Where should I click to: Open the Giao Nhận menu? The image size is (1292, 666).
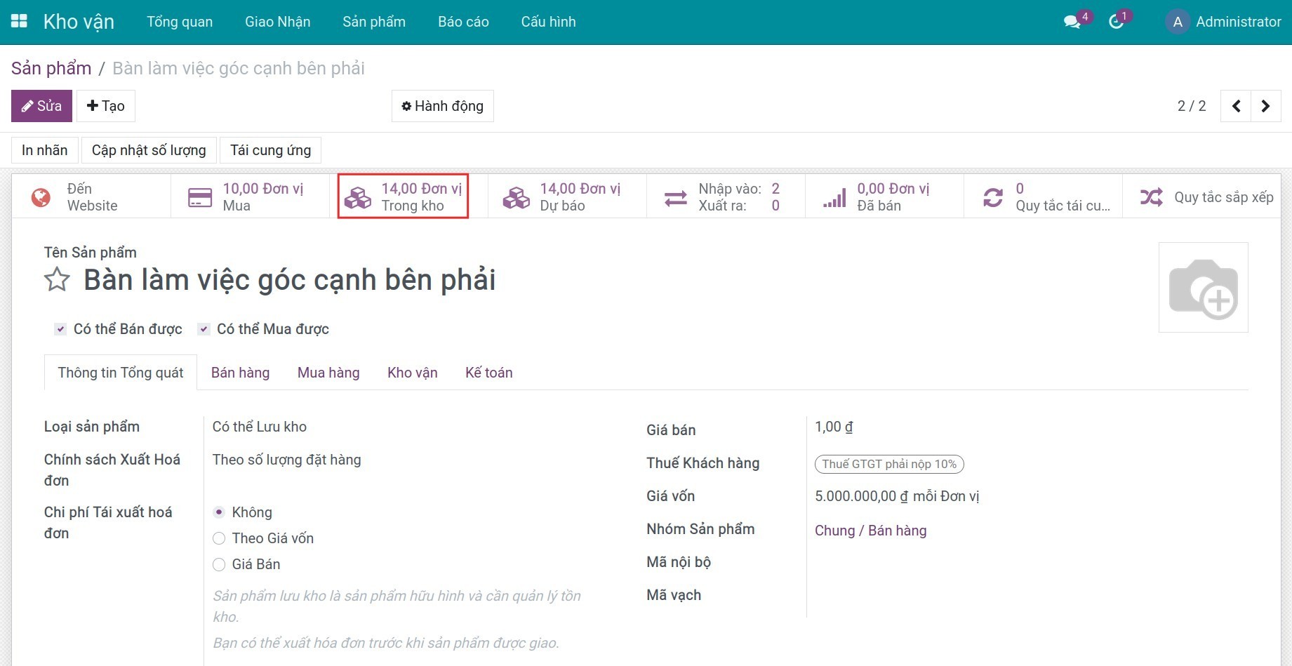(278, 22)
